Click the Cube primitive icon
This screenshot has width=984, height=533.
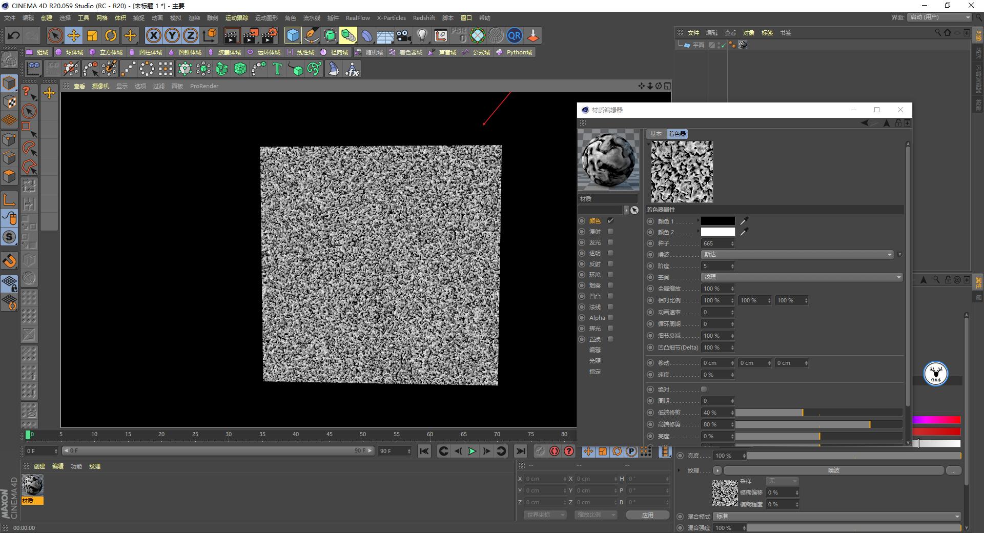click(292, 35)
